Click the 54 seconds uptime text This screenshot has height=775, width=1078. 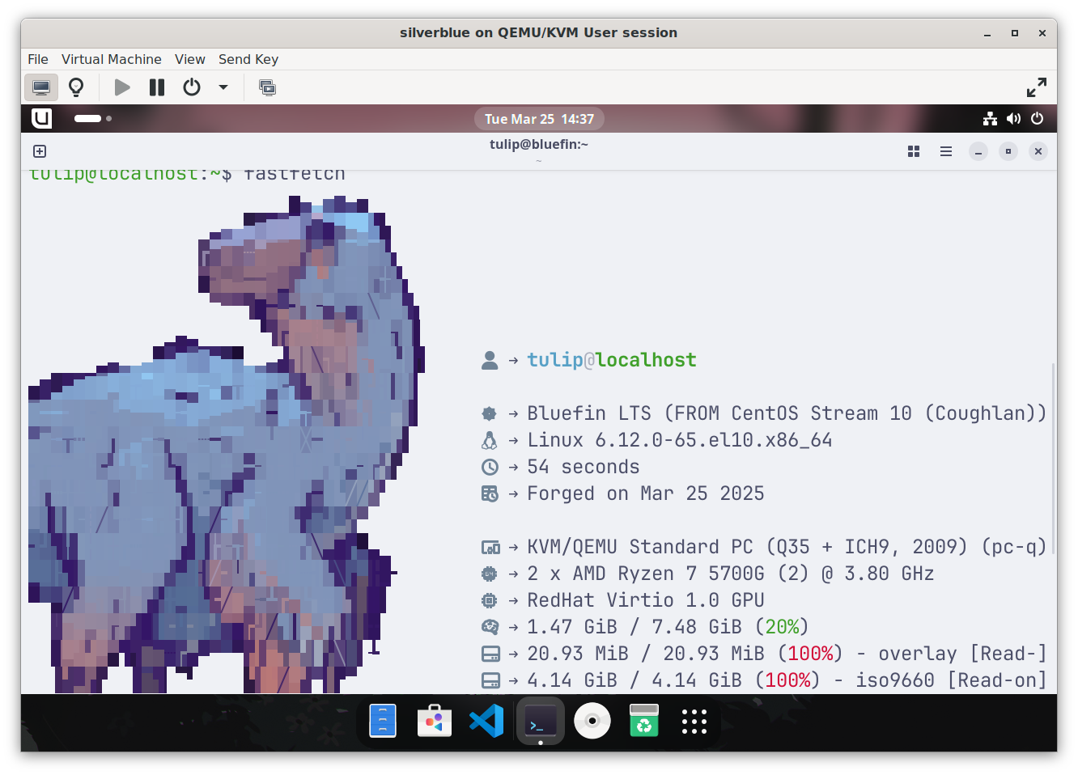tap(584, 467)
